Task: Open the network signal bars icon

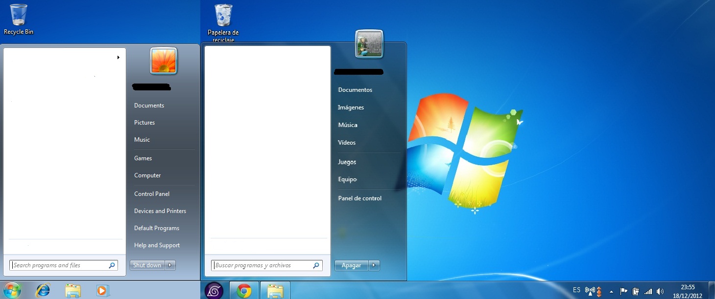Action: point(648,292)
